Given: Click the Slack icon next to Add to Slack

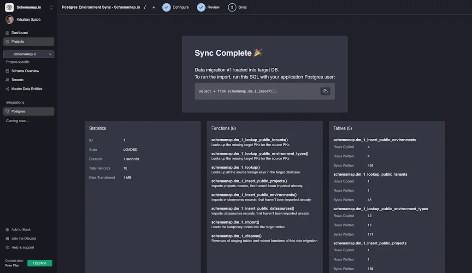Looking at the screenshot, I should click(x=7, y=230).
